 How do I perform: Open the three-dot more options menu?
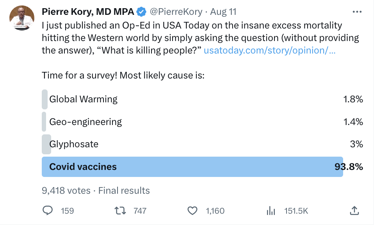pos(357,12)
